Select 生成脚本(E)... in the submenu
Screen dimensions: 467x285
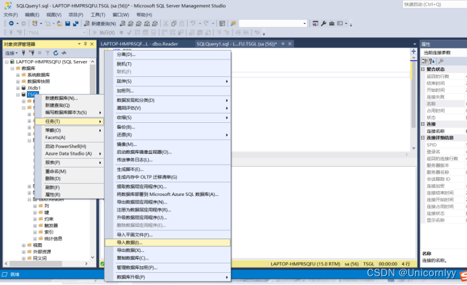pos(168,170)
